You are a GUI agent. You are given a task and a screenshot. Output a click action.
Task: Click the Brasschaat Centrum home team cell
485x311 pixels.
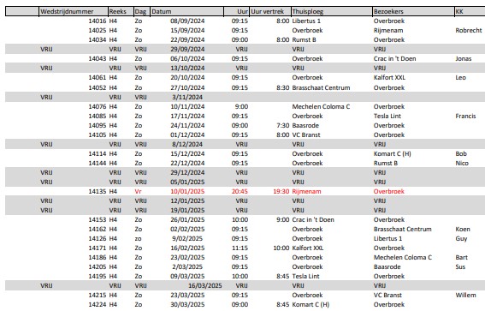[321, 87]
